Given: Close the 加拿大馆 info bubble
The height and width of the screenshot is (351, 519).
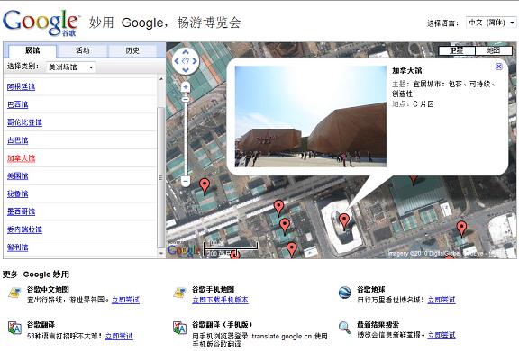Looking at the screenshot, I should click(x=499, y=67).
